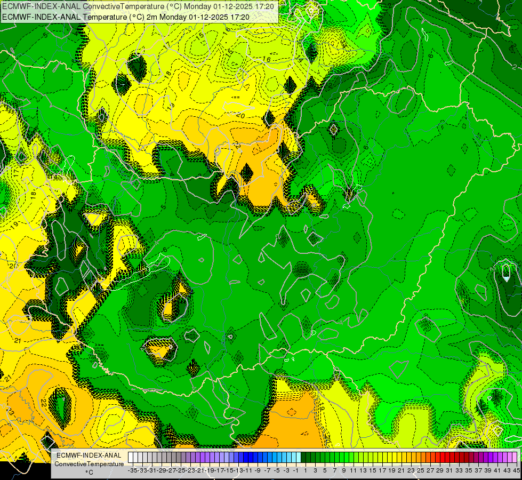Click the legend value -35

coord(133,470)
